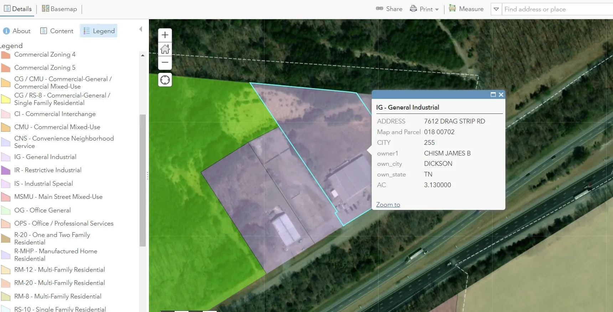Select 'R-MHP - Manufactured Home Residential' entry
Screen dimensions: 613x312
click(56, 255)
